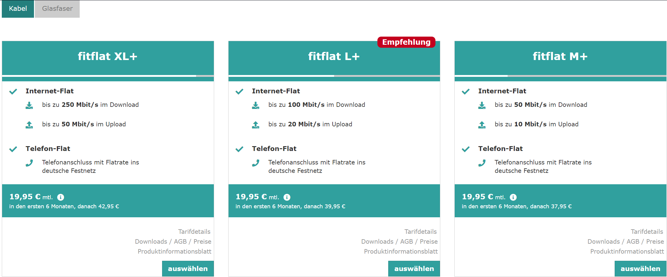The height and width of the screenshot is (277, 667).
Task: Click Internet-Flat checkmark in fitflat M+
Action: [x=466, y=92]
